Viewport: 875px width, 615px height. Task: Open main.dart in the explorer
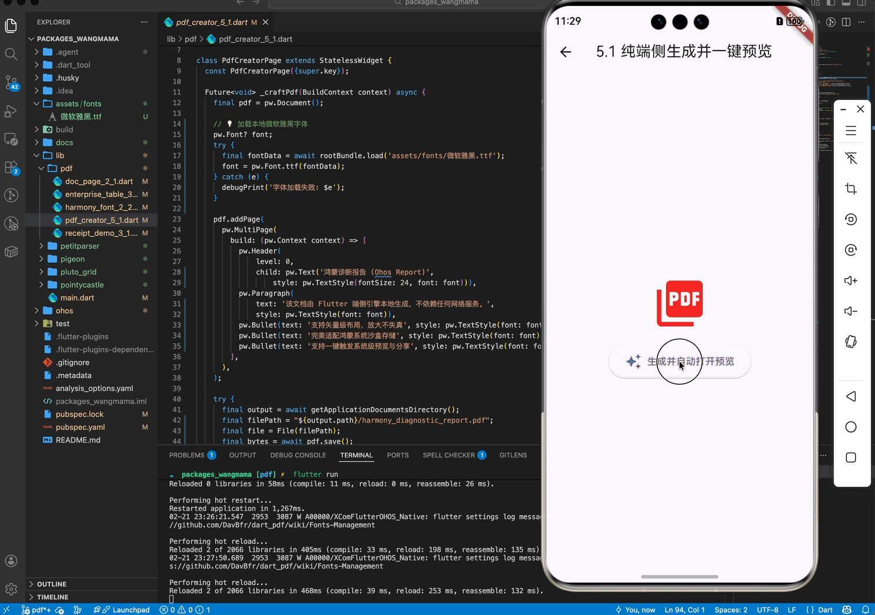[x=77, y=298]
